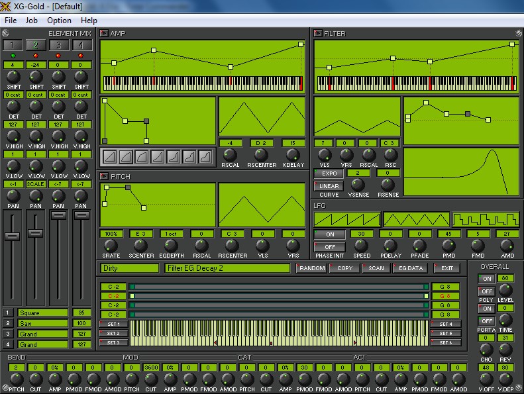Select the sixth AMP curve shape icon
Viewport: 524px width, 394px height.
click(189, 157)
